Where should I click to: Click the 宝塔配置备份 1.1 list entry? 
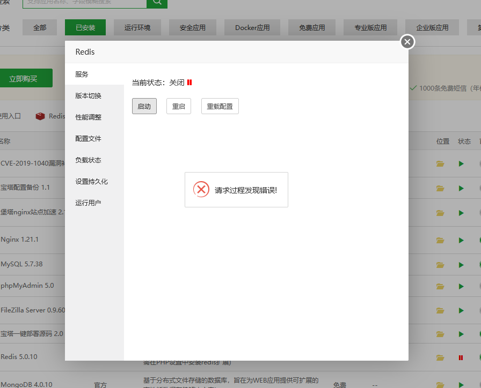25,188
